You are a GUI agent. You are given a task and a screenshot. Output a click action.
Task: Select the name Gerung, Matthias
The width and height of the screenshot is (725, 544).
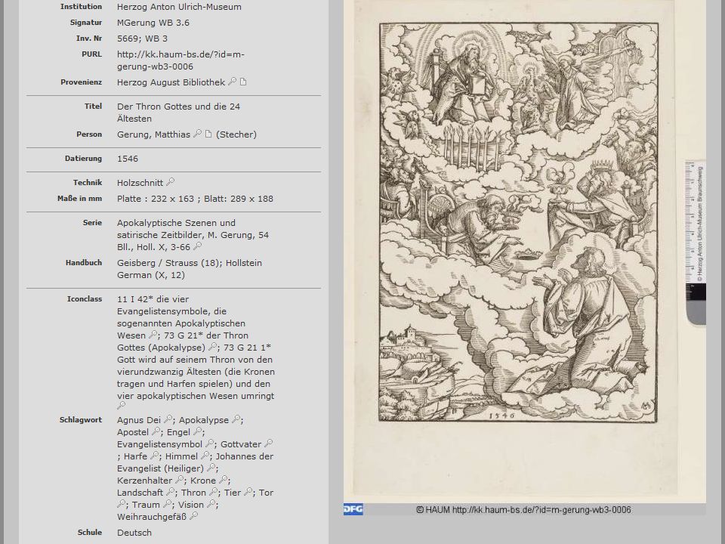[x=153, y=134]
